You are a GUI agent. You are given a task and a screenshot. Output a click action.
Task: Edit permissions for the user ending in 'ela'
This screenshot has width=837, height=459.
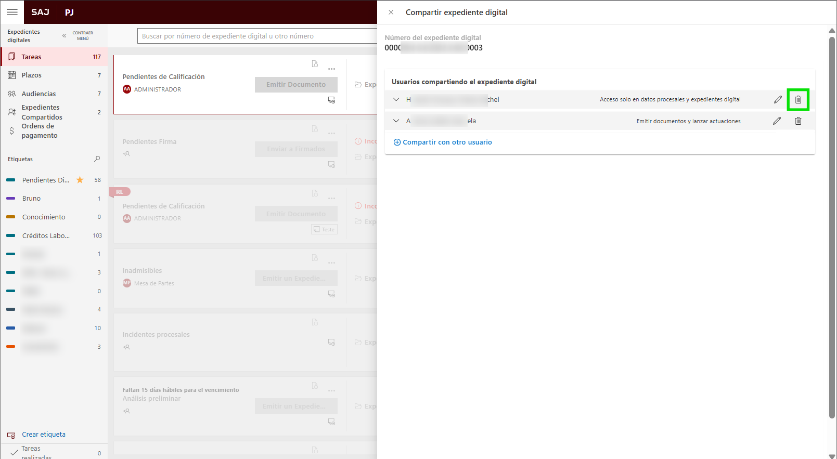tap(777, 121)
